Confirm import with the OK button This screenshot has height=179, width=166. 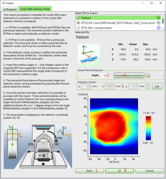click(x=120, y=171)
